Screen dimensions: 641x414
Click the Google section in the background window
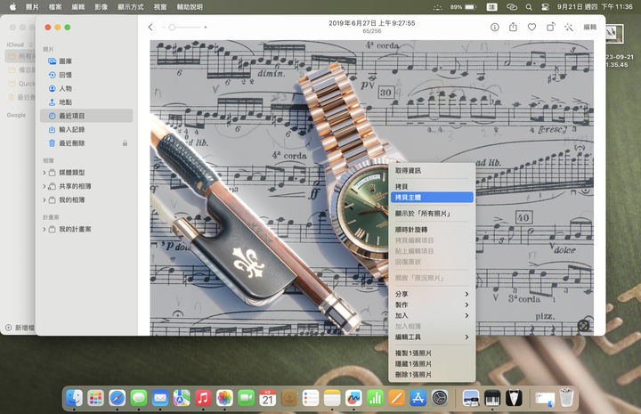tap(16, 115)
